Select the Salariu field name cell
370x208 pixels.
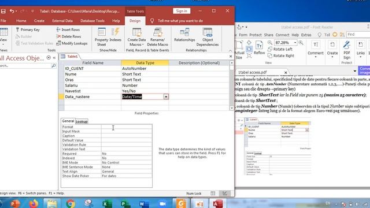(x=92, y=86)
